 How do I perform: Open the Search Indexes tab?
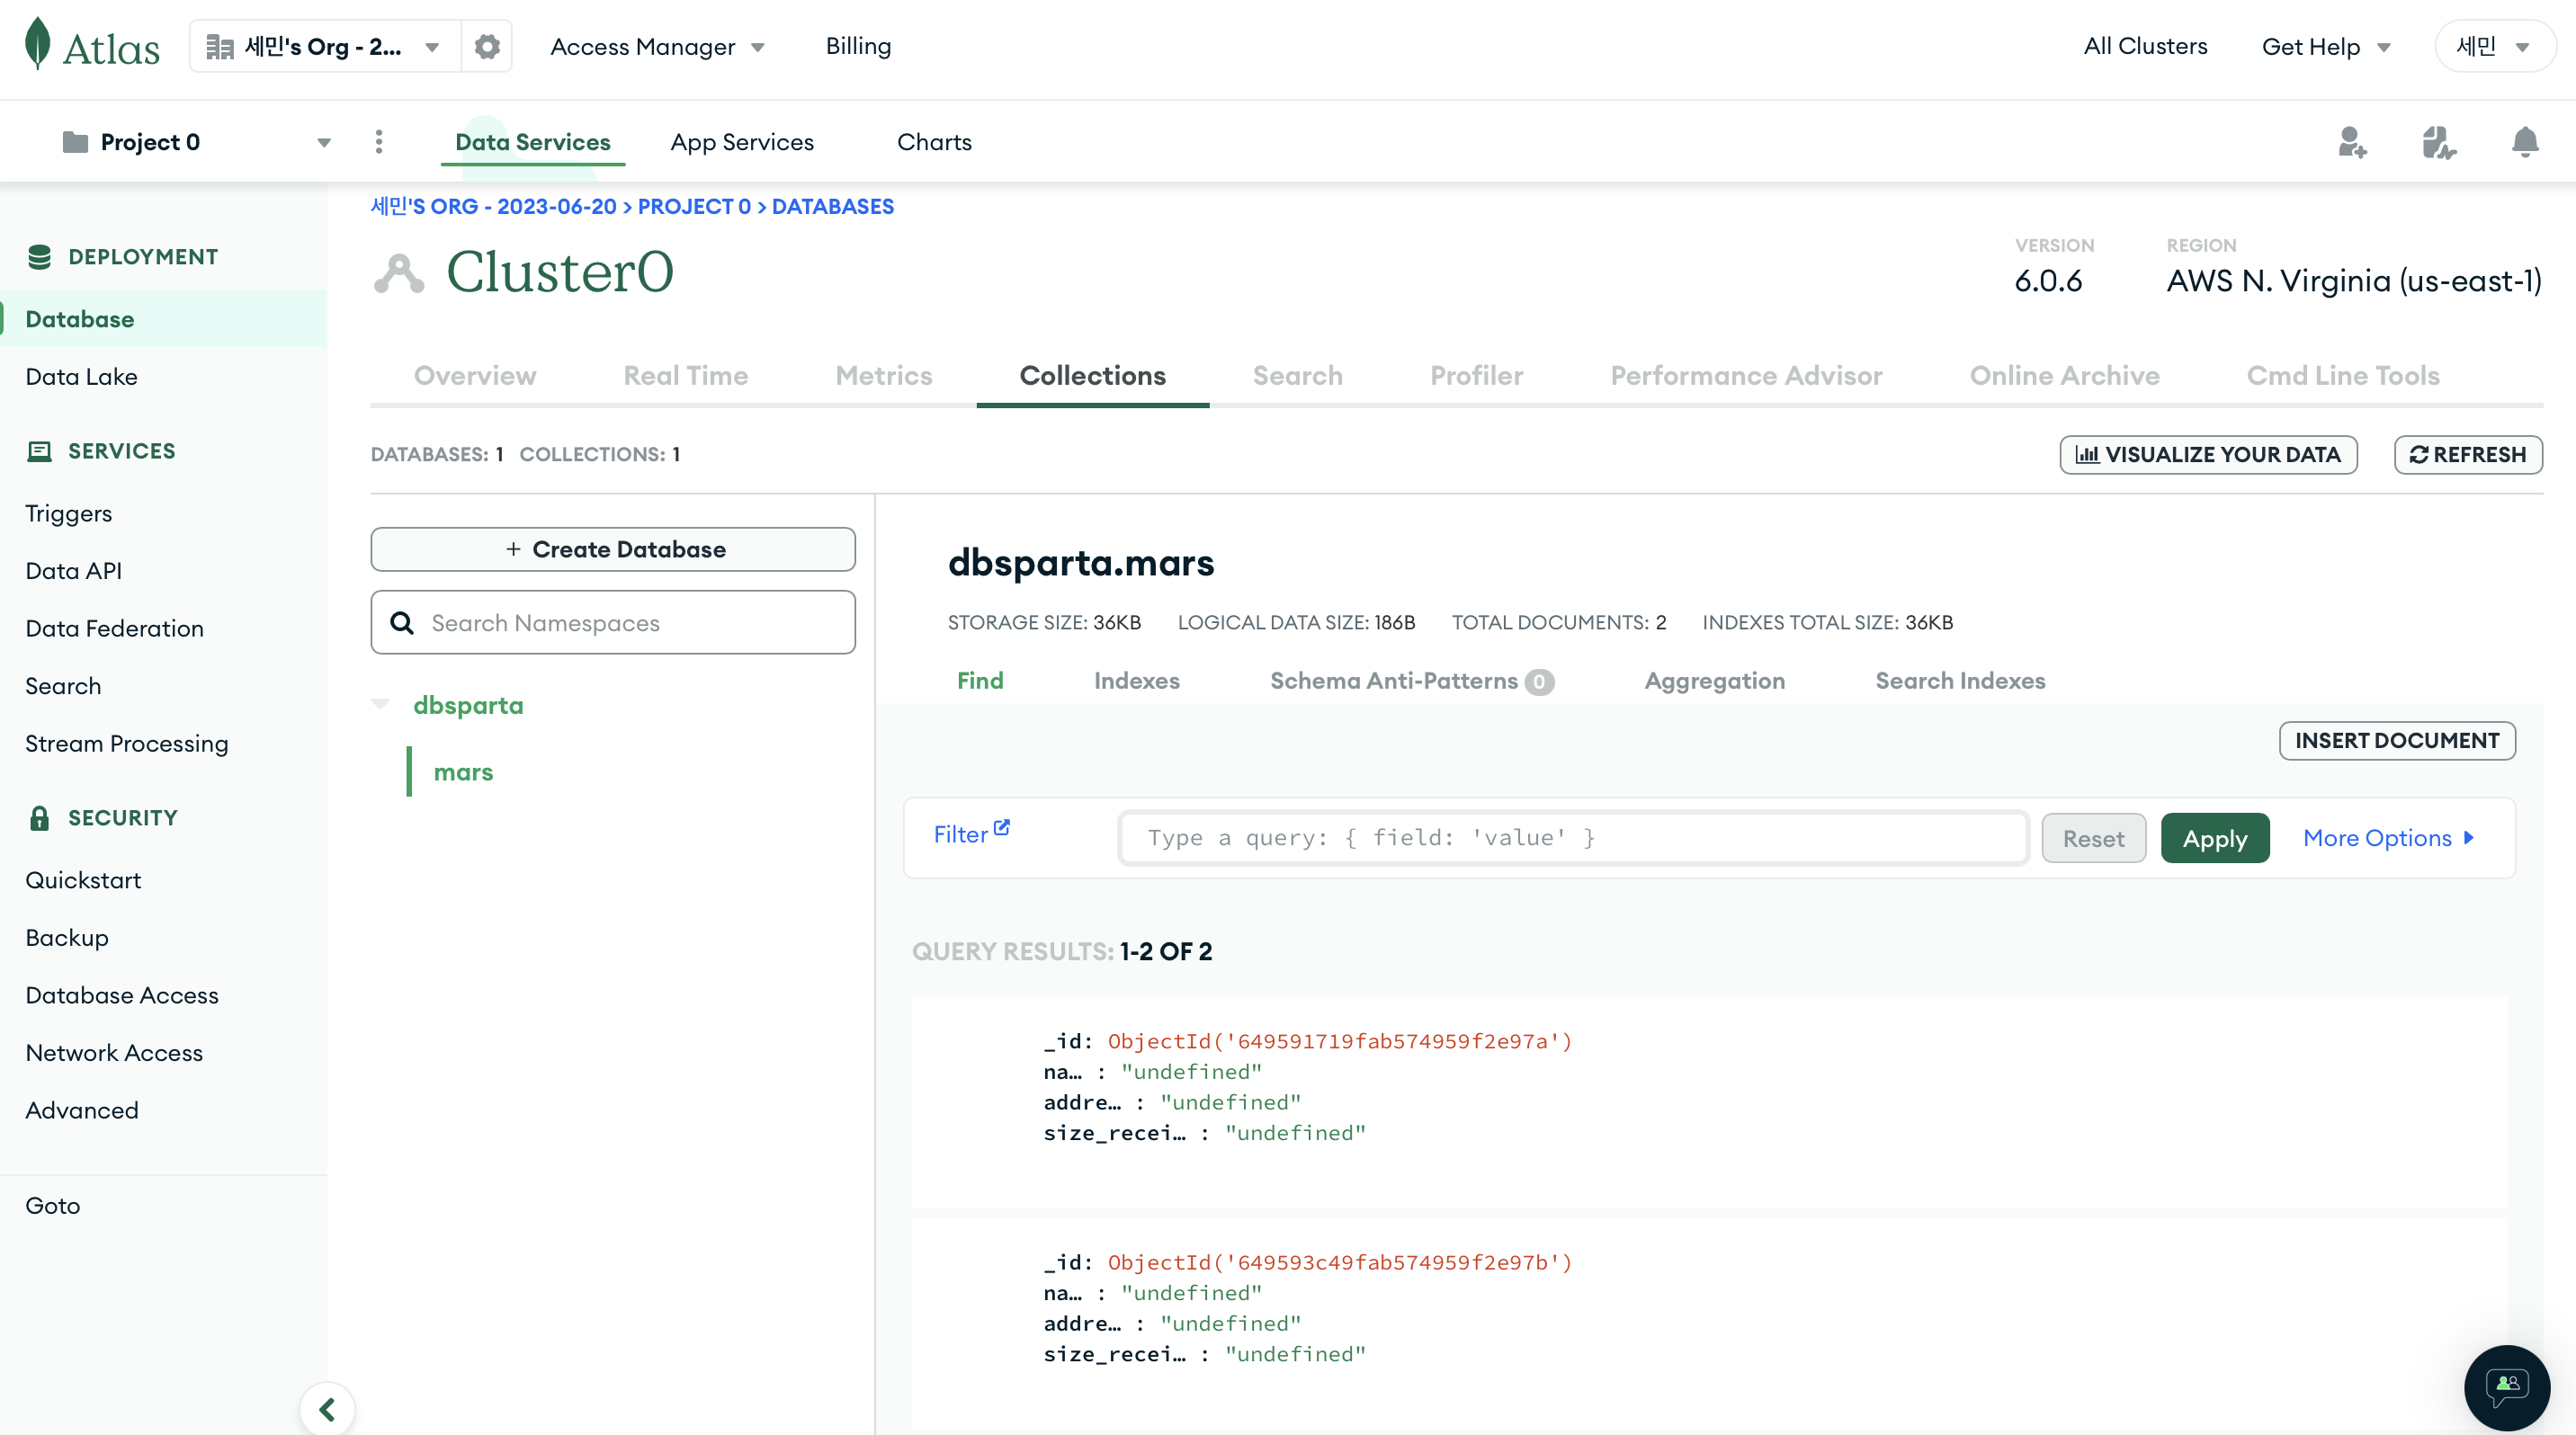point(1960,681)
